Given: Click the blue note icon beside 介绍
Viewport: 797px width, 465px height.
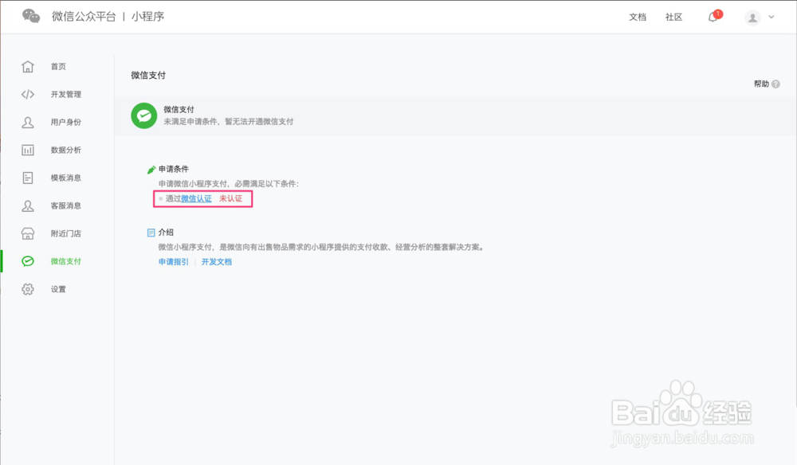Looking at the screenshot, I should point(151,232).
